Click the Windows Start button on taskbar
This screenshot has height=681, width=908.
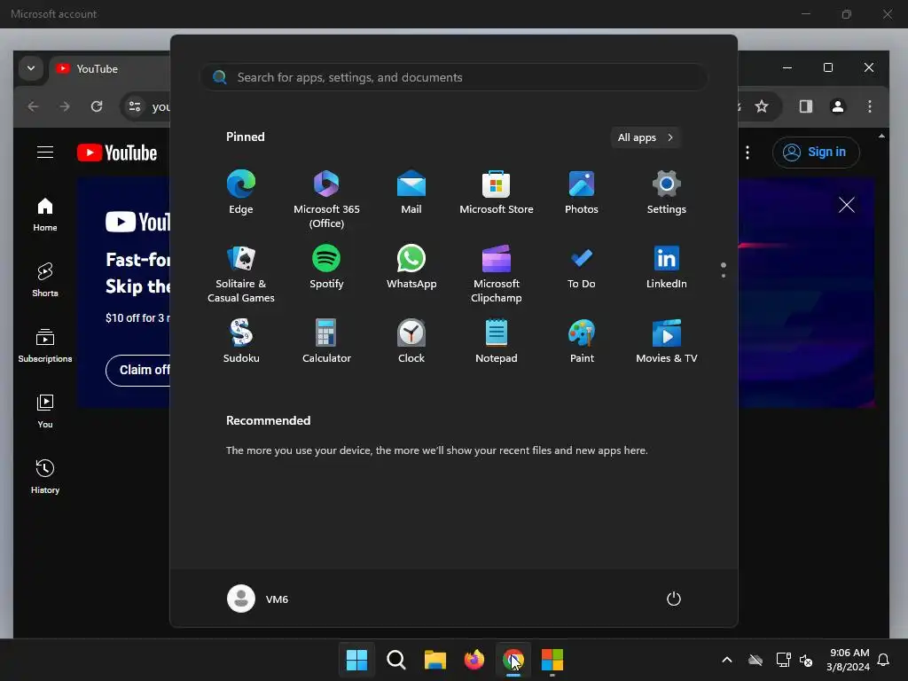356,660
